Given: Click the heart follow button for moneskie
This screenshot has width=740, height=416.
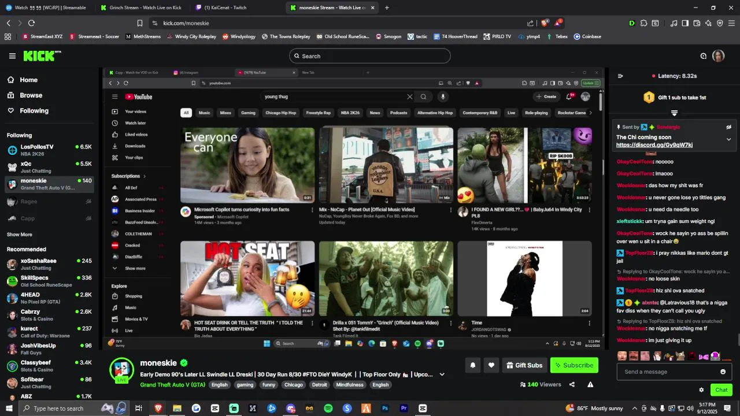Looking at the screenshot, I should click(491, 365).
